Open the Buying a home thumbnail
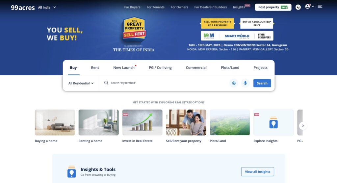The image size is (337, 183). 55,122
